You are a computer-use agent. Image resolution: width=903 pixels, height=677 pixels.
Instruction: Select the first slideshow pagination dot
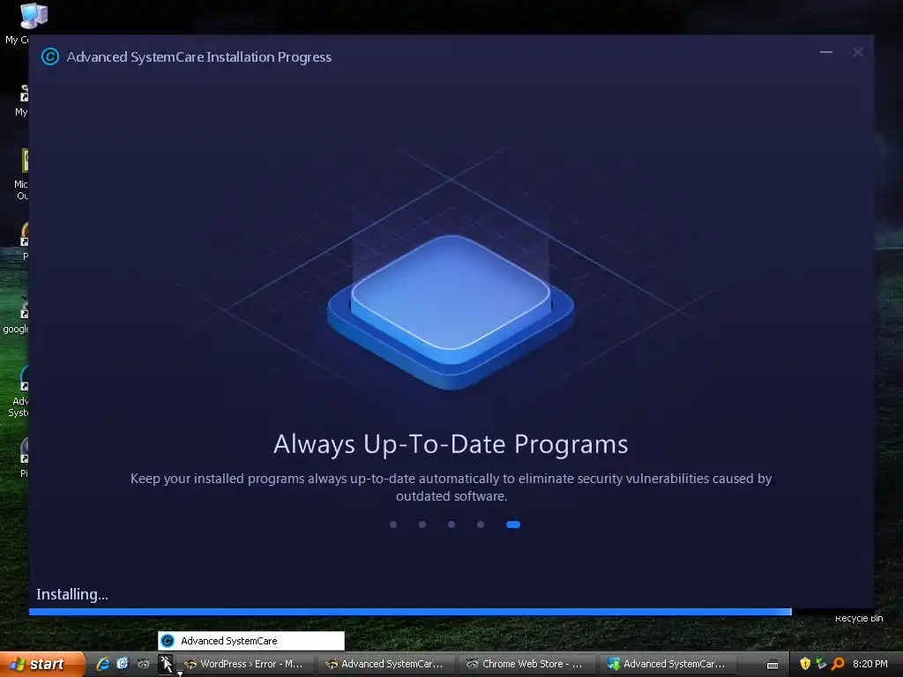click(x=393, y=524)
